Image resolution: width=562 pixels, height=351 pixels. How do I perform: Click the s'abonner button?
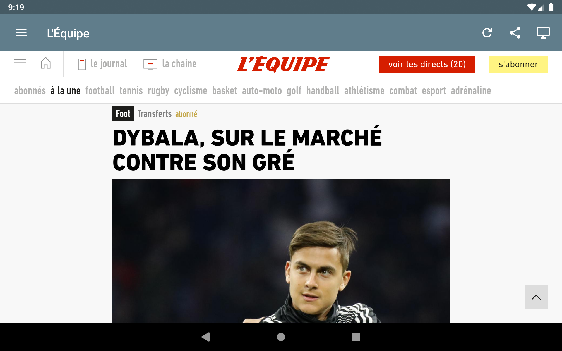518,64
